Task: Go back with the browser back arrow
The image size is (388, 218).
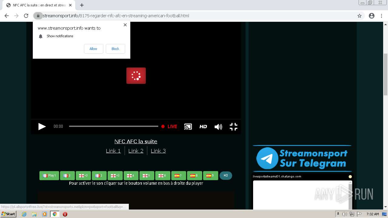Action: click(7, 16)
